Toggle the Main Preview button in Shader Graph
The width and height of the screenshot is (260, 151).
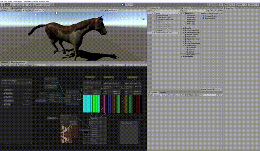pos(141,65)
